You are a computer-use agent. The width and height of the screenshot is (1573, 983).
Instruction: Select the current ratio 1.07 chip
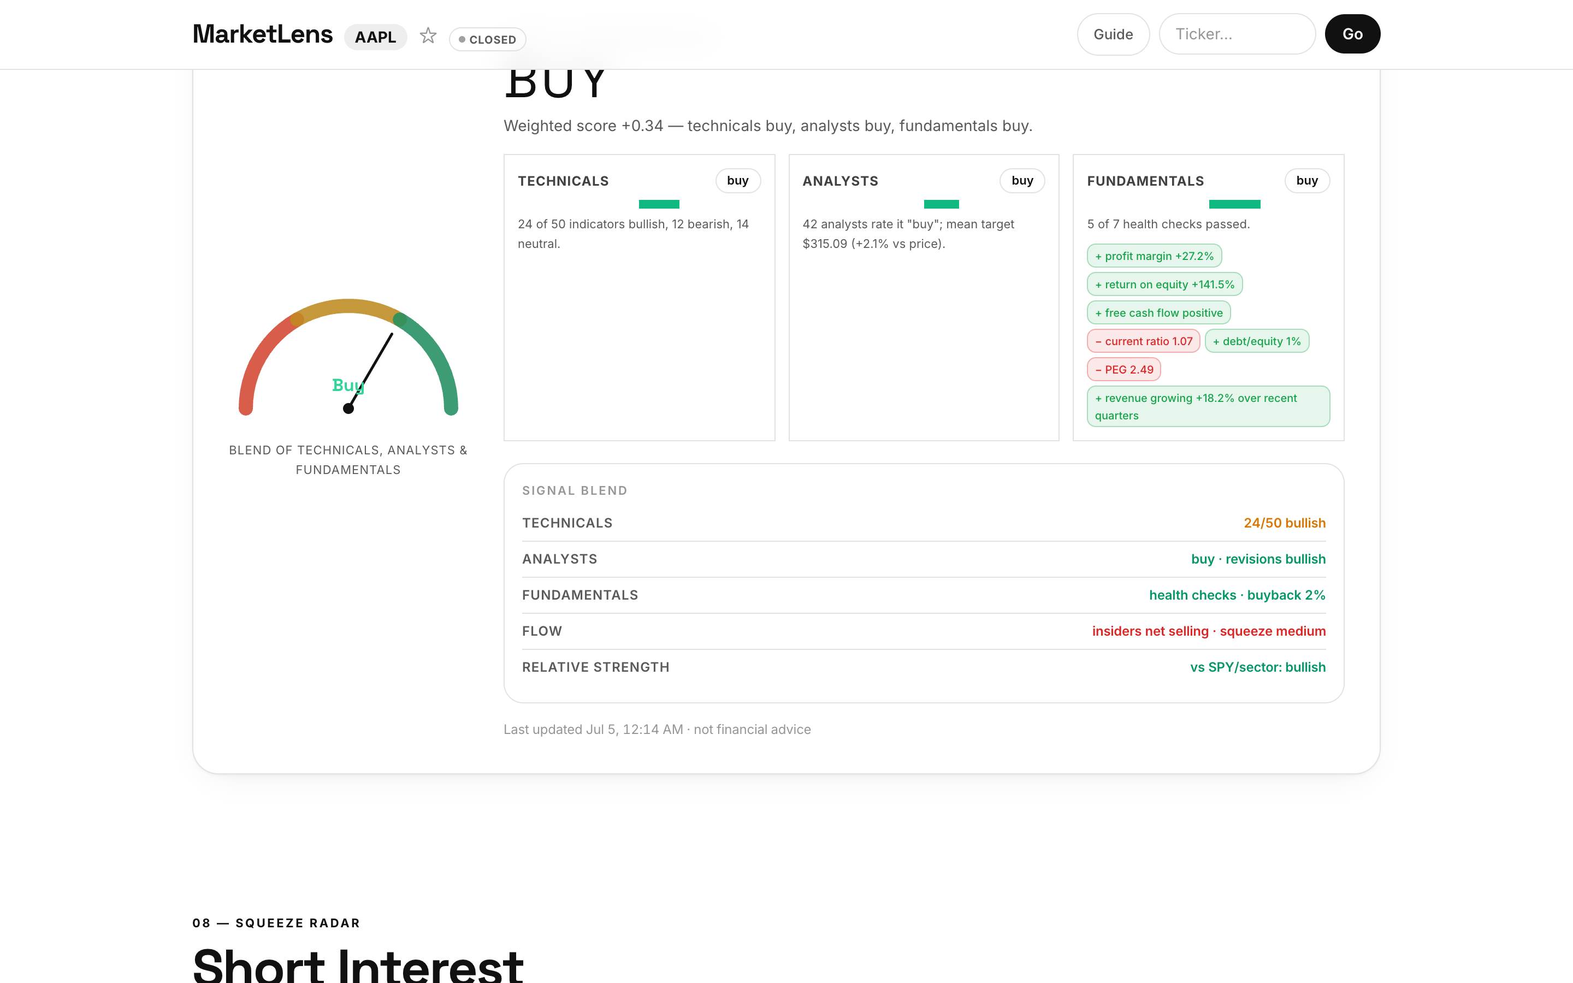pos(1143,341)
